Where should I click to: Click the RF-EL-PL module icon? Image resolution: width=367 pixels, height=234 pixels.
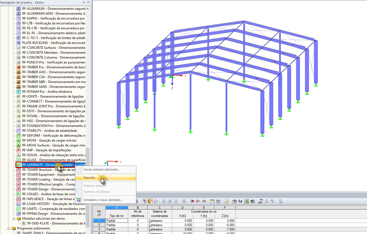[x=19, y=33]
